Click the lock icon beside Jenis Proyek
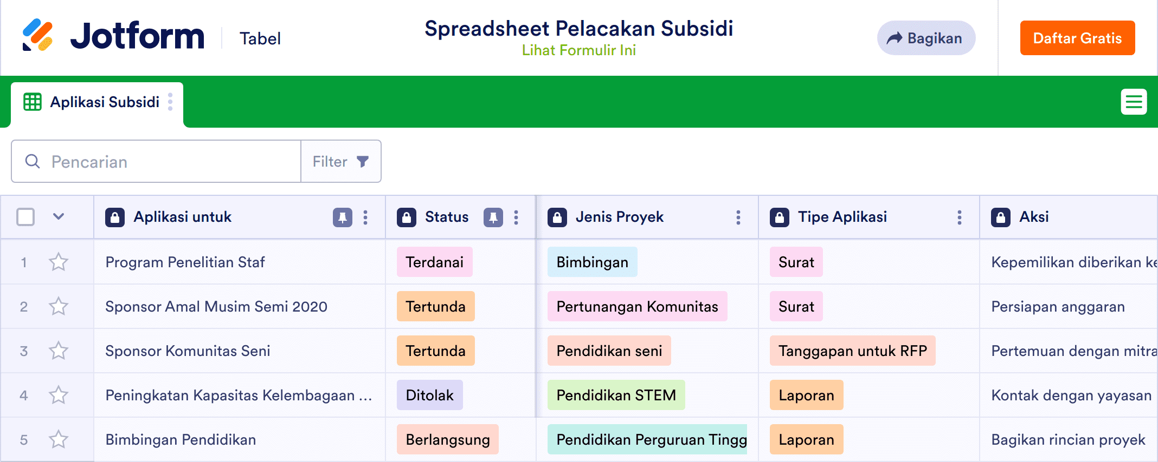The image size is (1158, 462). (x=557, y=217)
